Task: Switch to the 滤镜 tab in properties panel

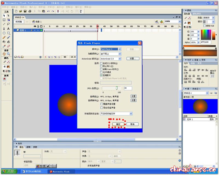Action: point(28,147)
